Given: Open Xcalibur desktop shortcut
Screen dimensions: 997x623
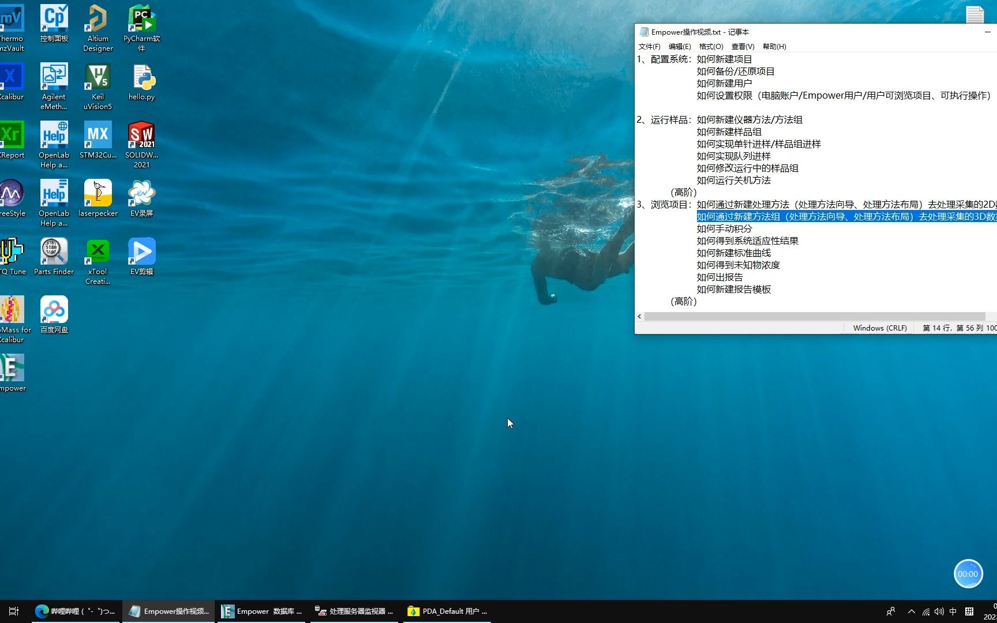Looking at the screenshot, I should pyautogui.click(x=12, y=81).
